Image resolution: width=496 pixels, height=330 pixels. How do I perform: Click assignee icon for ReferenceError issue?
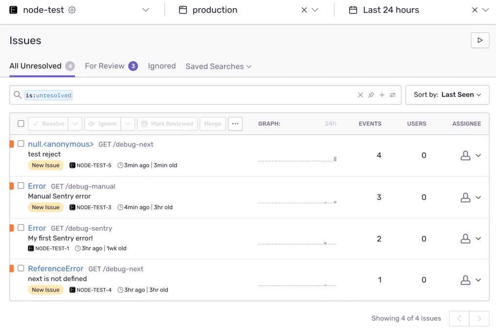point(465,280)
